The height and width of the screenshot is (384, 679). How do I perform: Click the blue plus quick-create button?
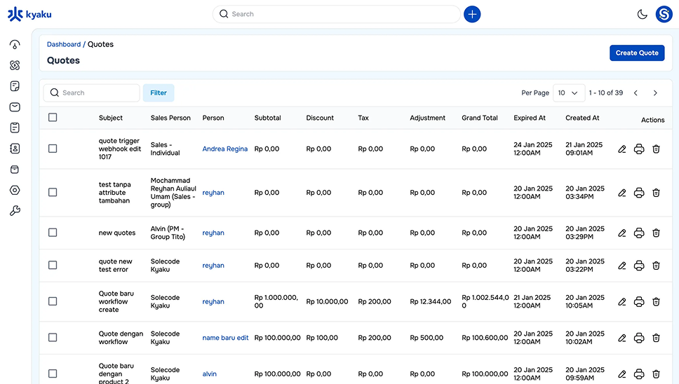pyautogui.click(x=472, y=14)
